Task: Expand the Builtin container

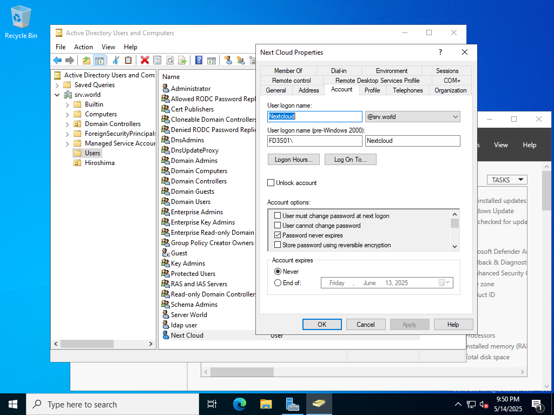Action: click(x=68, y=104)
